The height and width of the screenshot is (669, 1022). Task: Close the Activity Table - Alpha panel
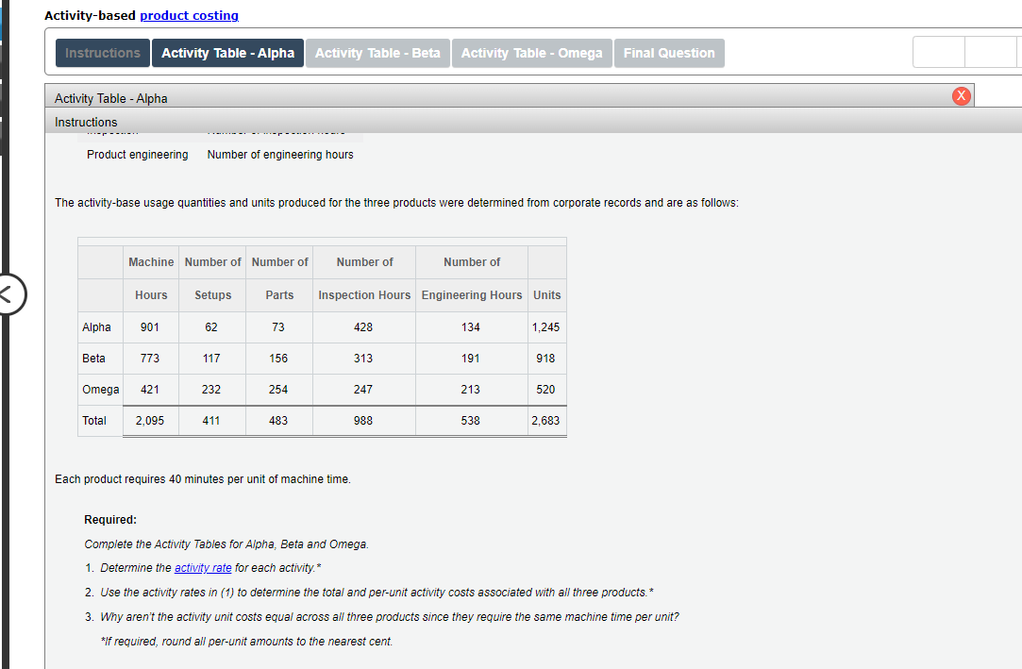961,95
